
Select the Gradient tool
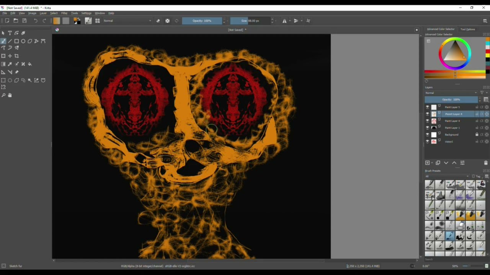point(3,64)
